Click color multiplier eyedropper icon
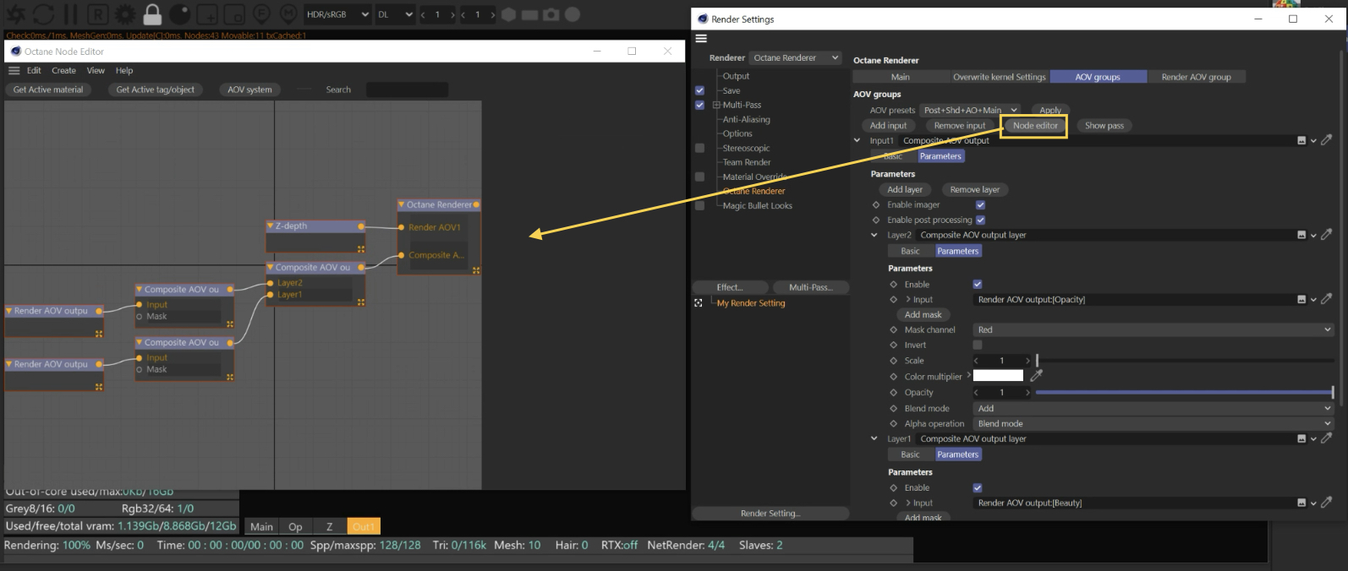Image resolution: width=1348 pixels, height=571 pixels. (1036, 375)
